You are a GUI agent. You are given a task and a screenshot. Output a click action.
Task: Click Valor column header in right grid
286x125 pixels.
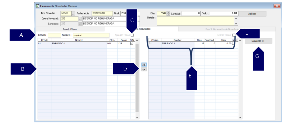(x=224, y=40)
